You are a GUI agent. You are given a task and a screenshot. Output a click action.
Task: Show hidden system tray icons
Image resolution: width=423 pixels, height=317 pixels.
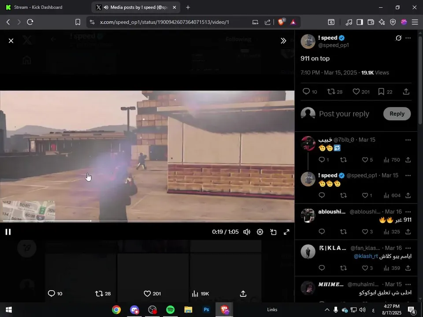(x=327, y=310)
